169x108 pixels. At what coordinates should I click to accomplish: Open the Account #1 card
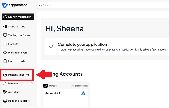click(65, 98)
